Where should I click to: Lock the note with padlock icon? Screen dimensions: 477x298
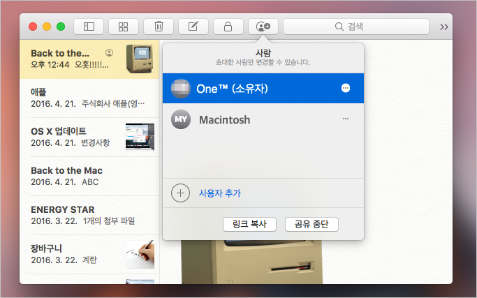point(228,27)
